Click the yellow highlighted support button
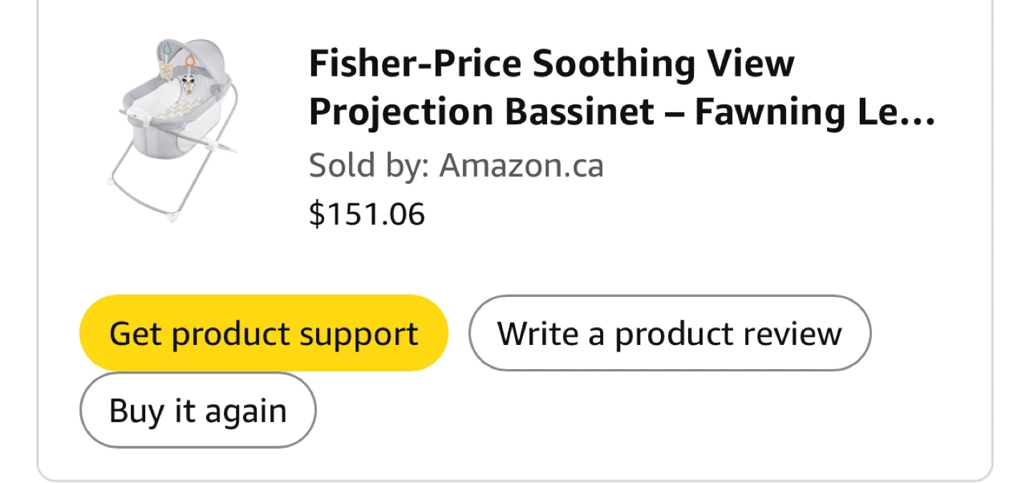 point(263,333)
